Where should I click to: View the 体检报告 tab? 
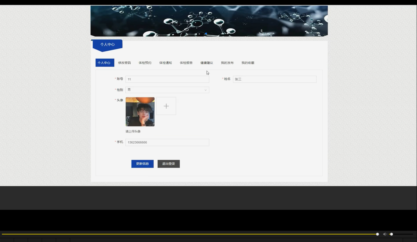186,63
